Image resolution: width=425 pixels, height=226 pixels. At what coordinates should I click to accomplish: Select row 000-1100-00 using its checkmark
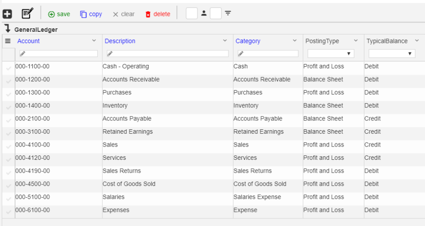click(x=8, y=67)
